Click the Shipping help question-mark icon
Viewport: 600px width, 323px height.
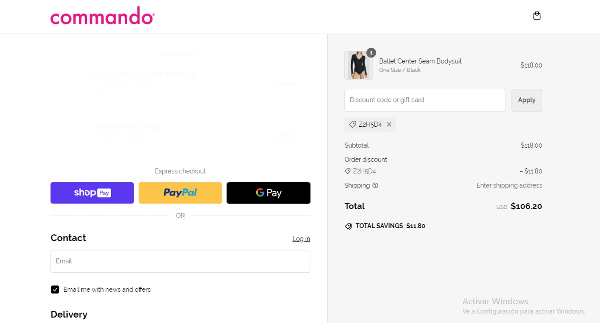pos(375,185)
